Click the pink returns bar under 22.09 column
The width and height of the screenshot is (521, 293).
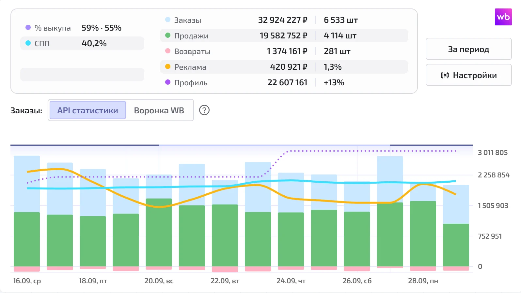click(225, 269)
